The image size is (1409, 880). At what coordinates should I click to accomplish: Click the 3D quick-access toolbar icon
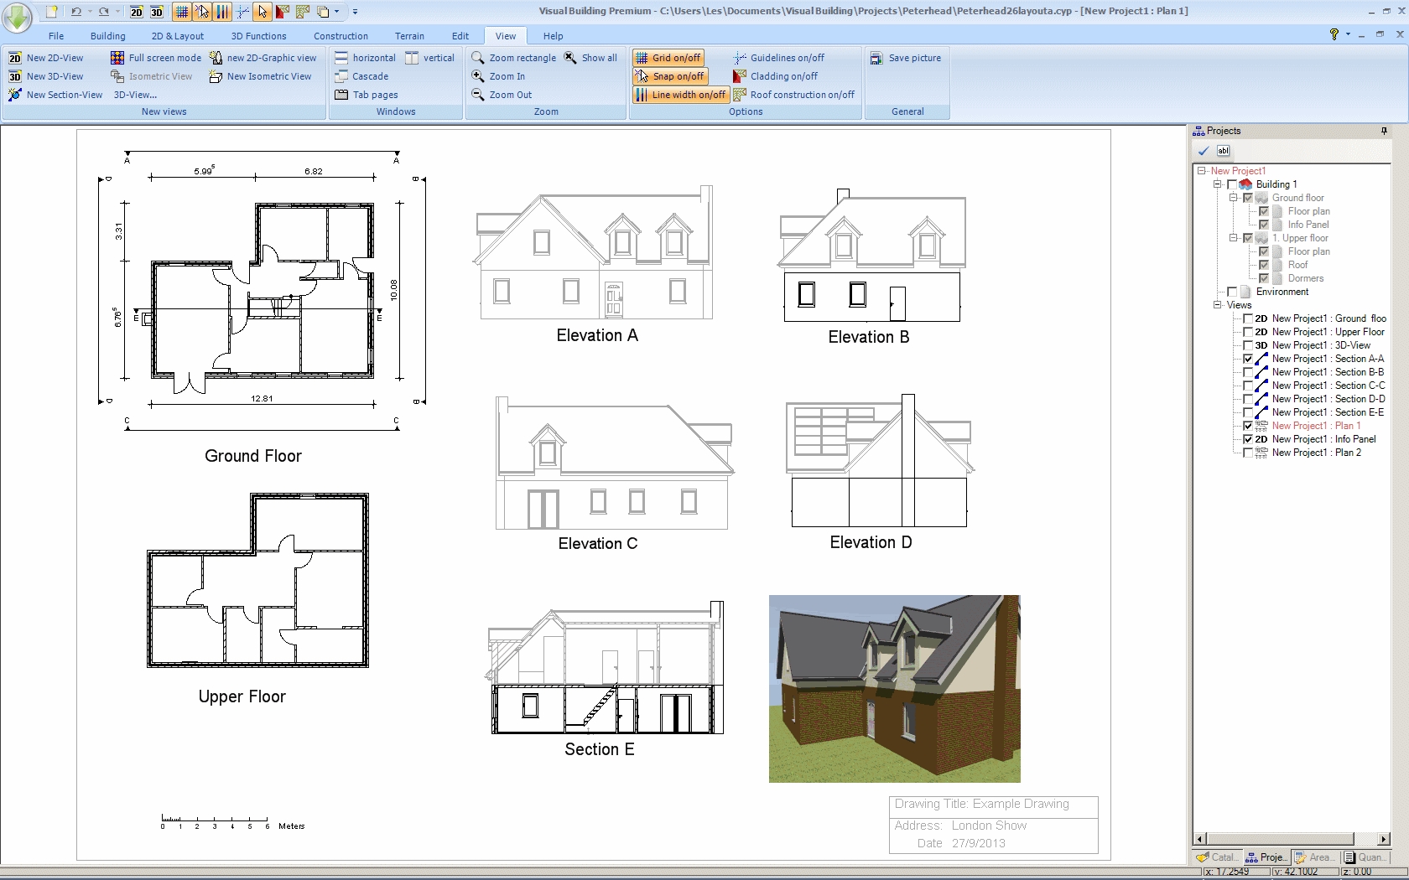coord(157,13)
